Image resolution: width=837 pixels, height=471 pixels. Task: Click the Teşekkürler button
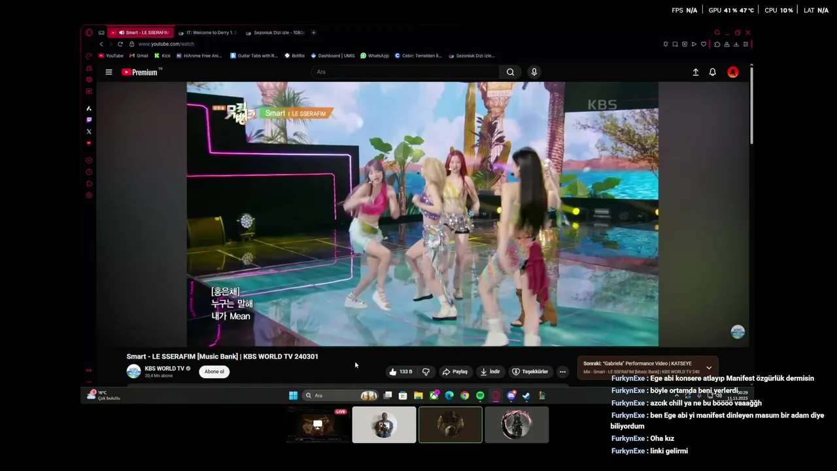pyautogui.click(x=530, y=372)
